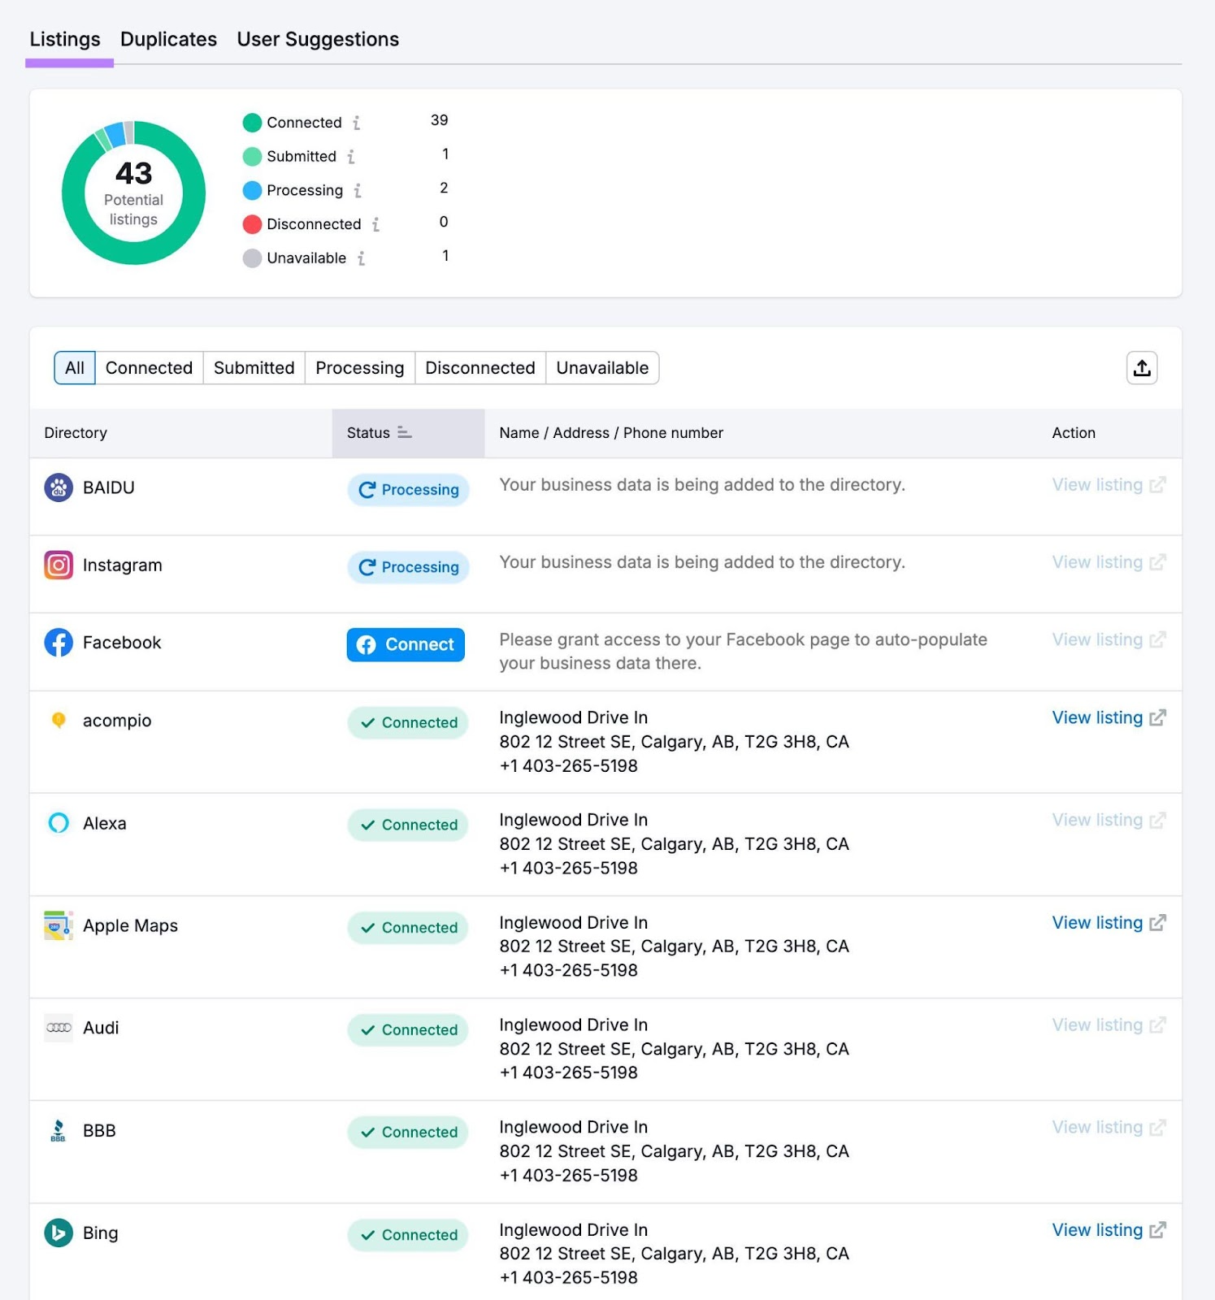Viewport: 1215px width, 1300px height.
Task: Click the export upload icon button
Action: (x=1141, y=368)
